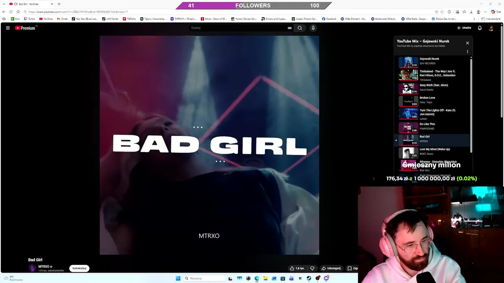Click the Utwórz create button
Viewport: 504px width, 283px height.
point(464,28)
